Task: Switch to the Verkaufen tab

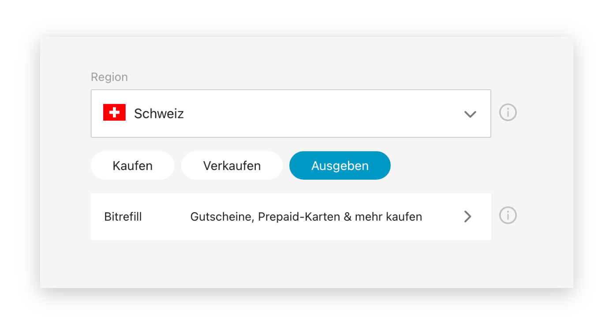Action: click(x=232, y=166)
